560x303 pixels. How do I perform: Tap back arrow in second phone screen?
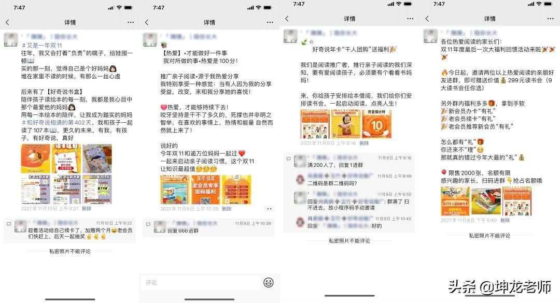pos(146,22)
